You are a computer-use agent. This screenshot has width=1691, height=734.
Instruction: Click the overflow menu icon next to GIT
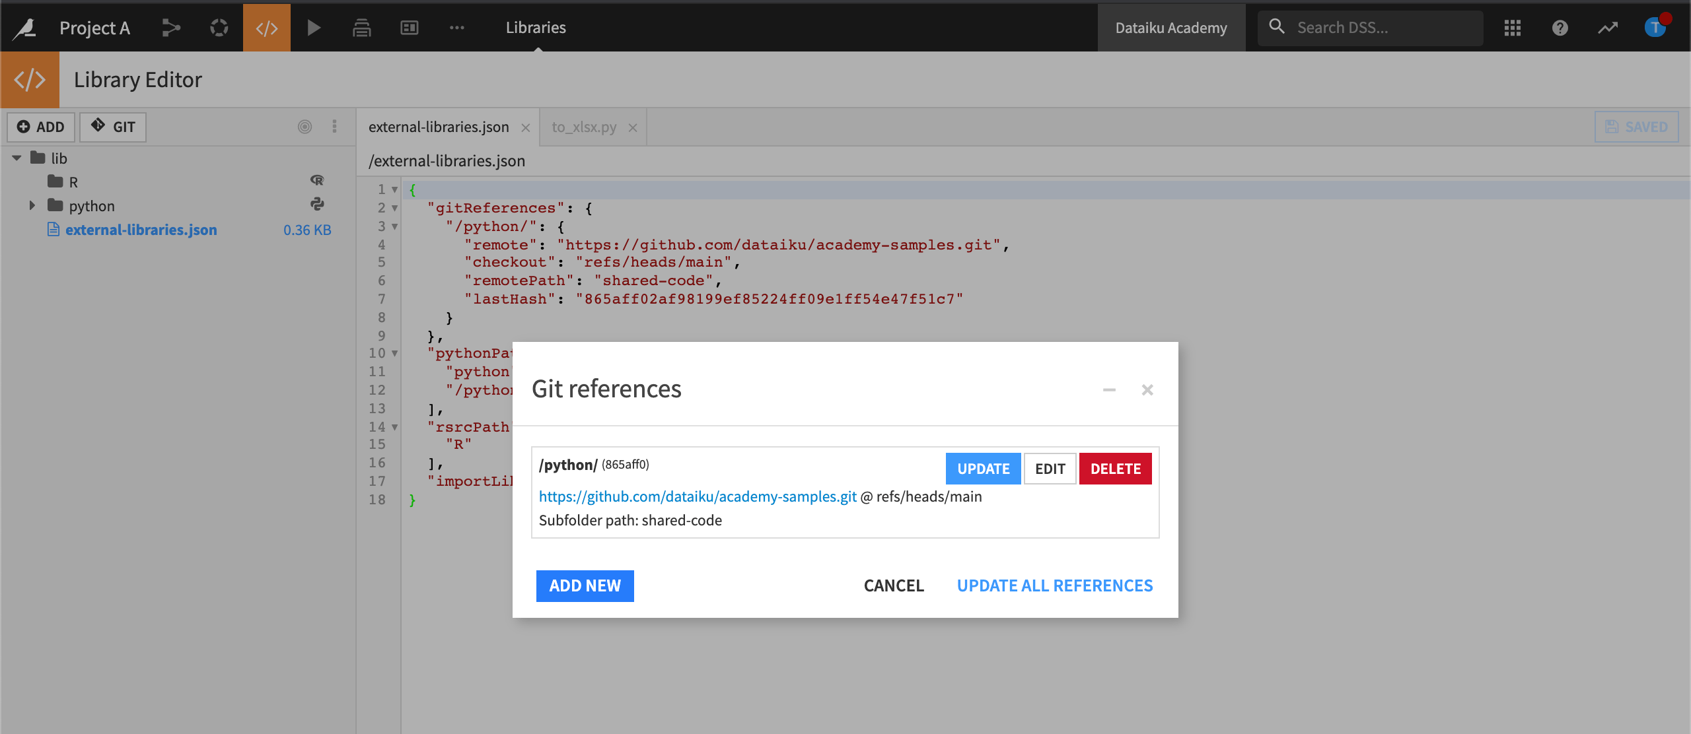[x=334, y=126]
